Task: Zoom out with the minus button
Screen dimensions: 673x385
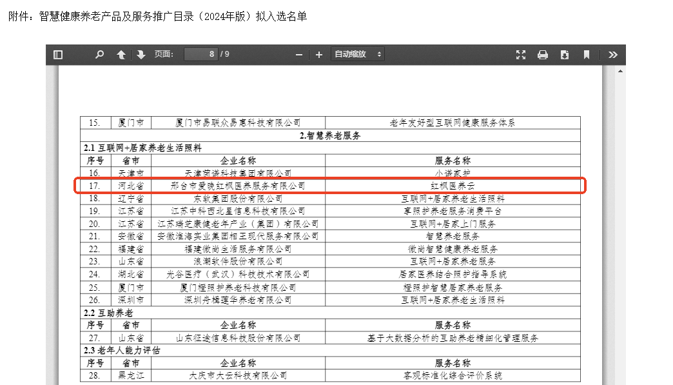Action: point(299,55)
